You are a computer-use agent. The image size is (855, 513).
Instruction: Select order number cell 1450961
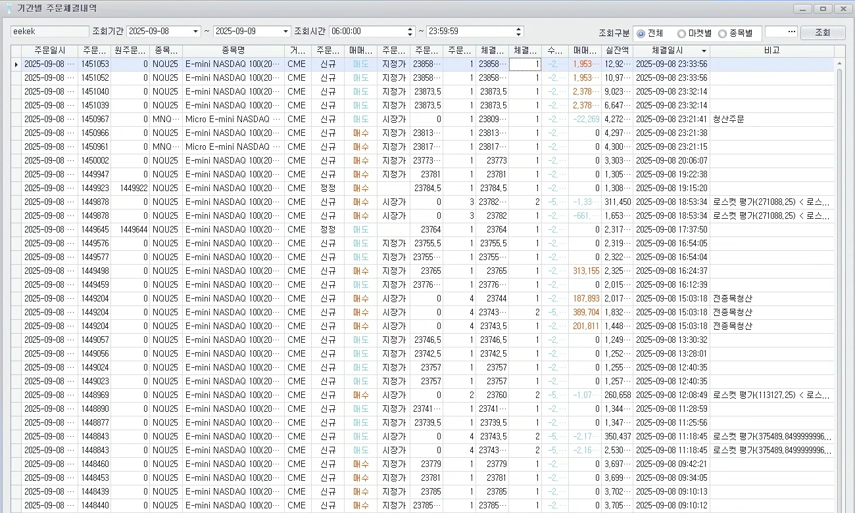click(94, 147)
